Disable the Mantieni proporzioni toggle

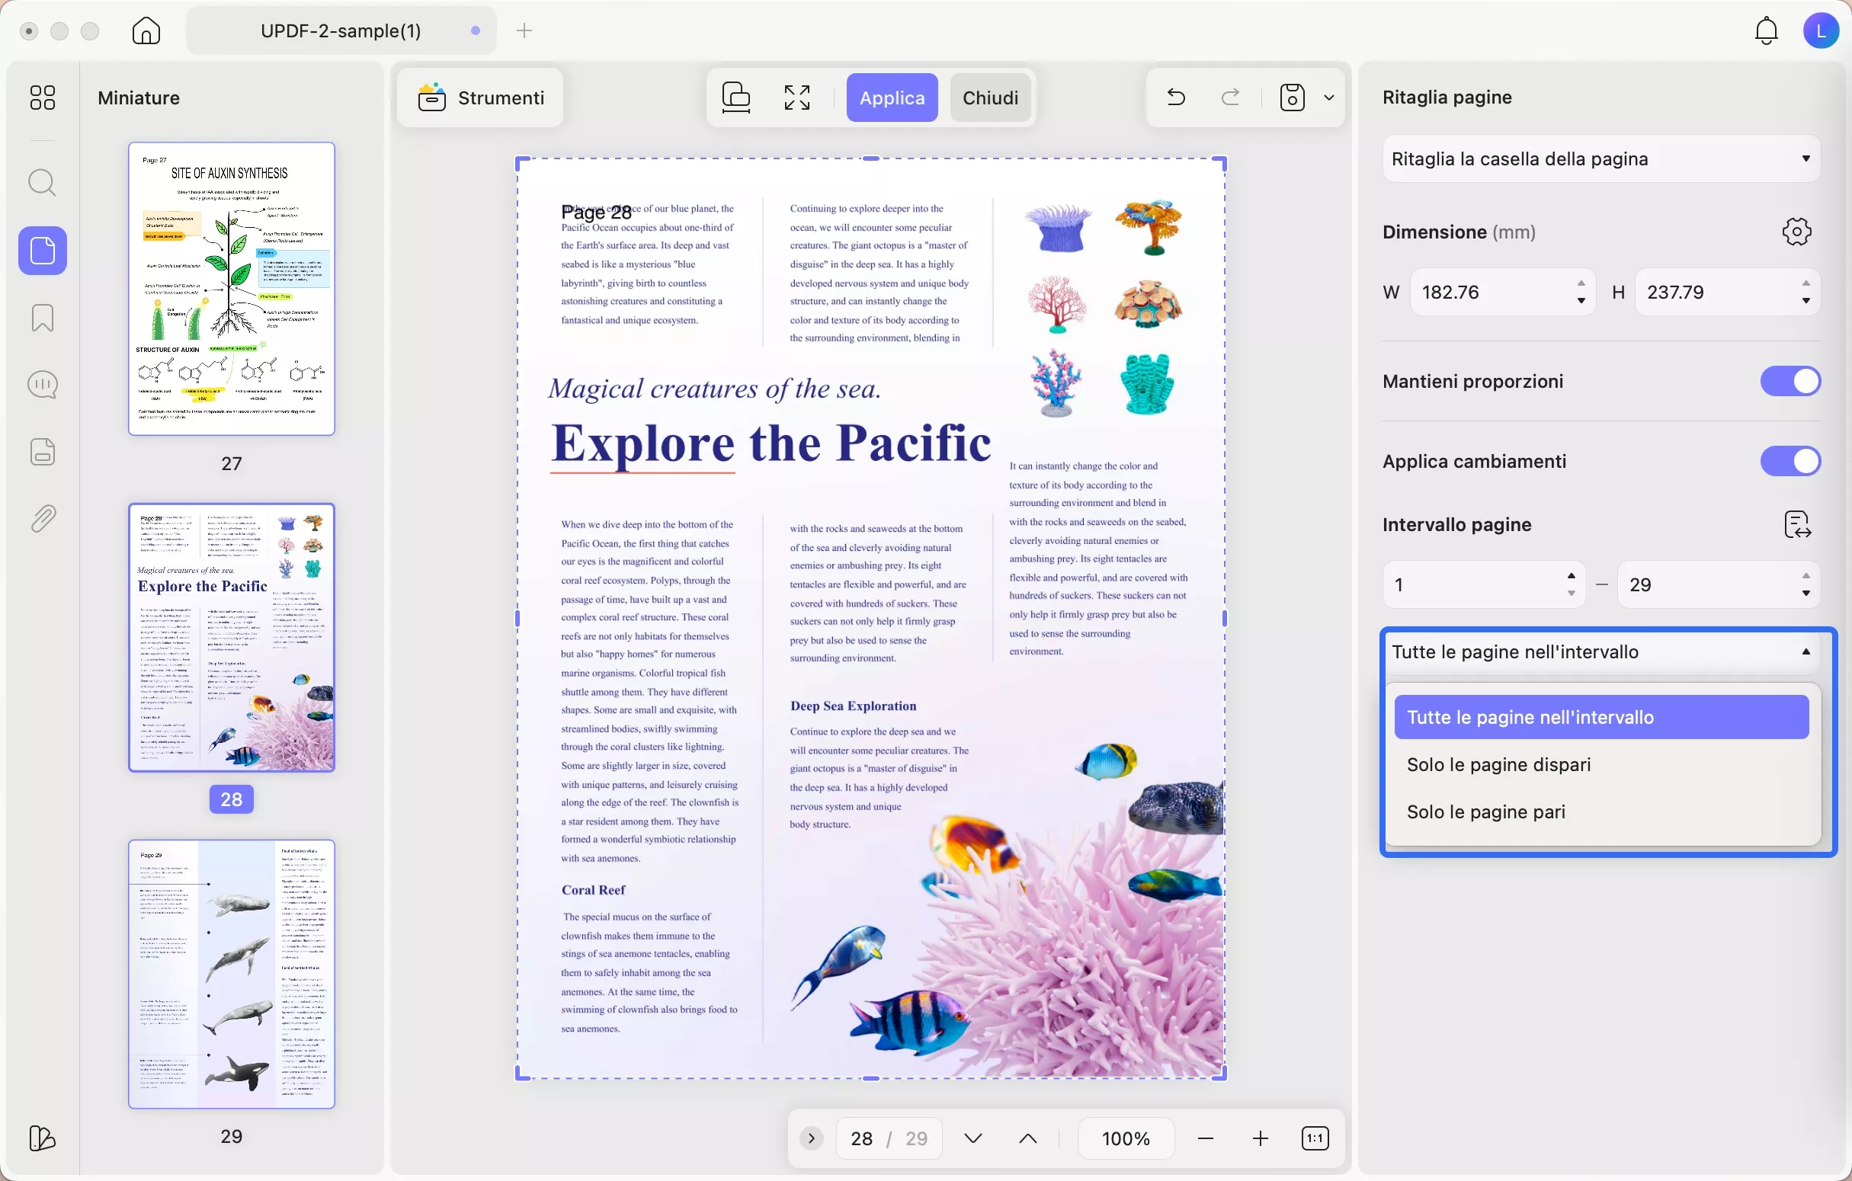click(1790, 382)
